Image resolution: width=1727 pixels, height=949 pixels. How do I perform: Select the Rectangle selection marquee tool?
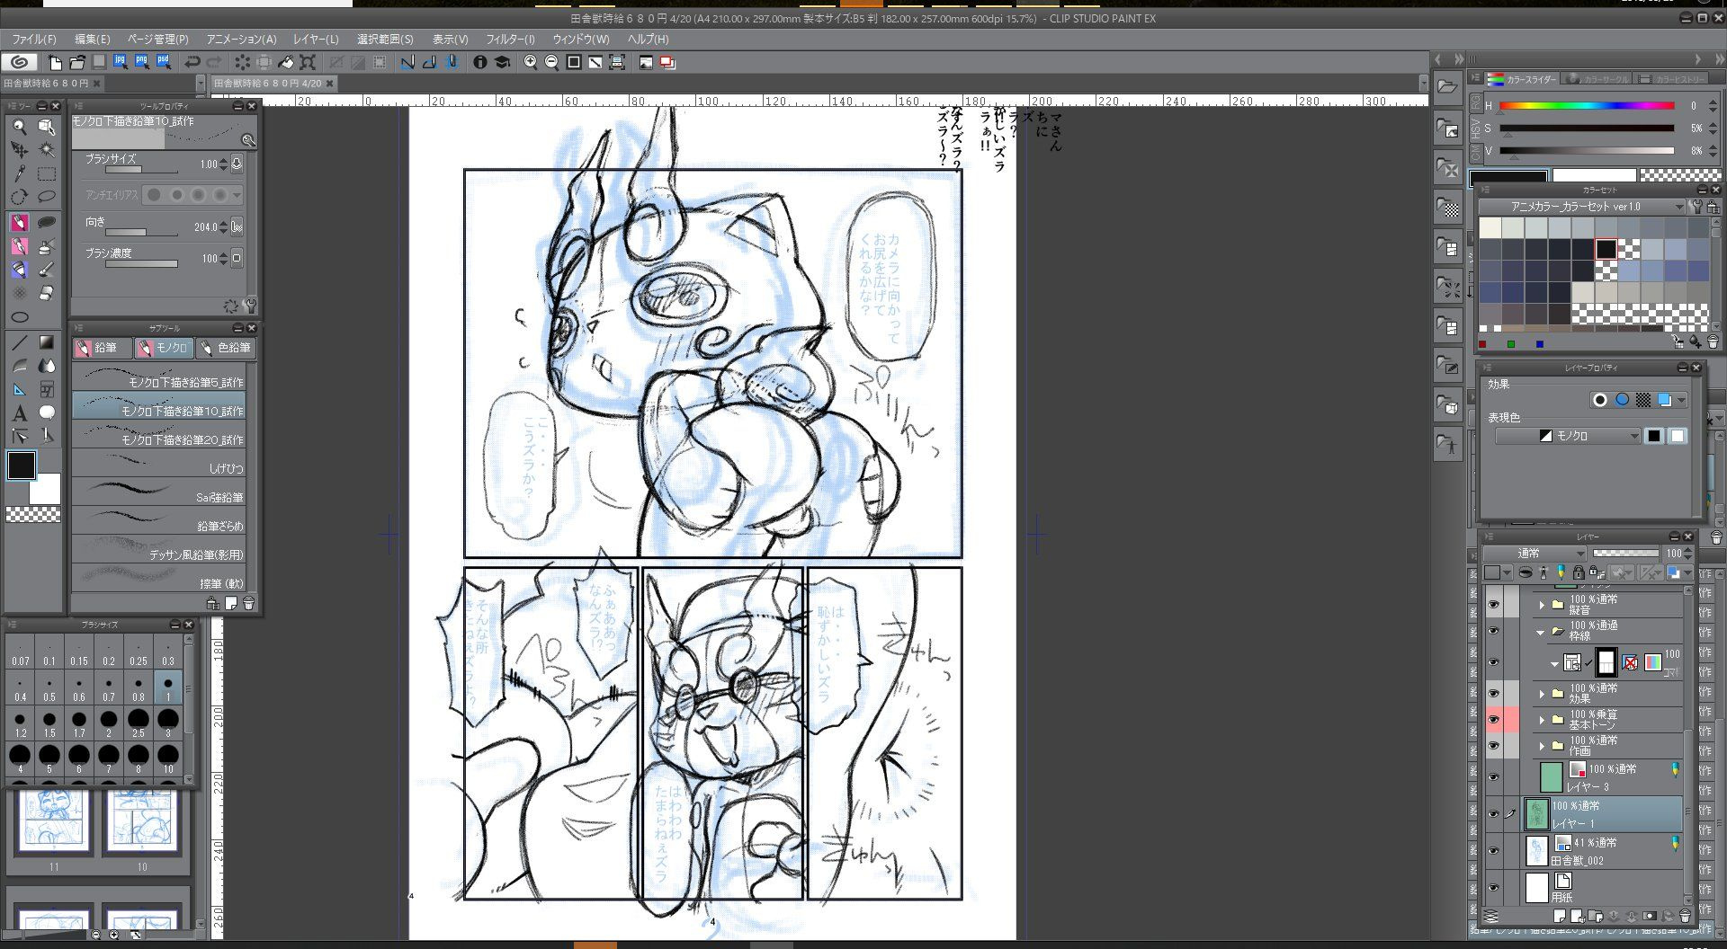click(x=47, y=173)
